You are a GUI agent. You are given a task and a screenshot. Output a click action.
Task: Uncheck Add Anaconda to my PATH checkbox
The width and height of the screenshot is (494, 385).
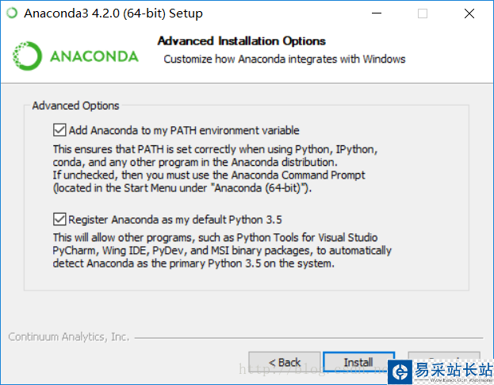pos(59,130)
